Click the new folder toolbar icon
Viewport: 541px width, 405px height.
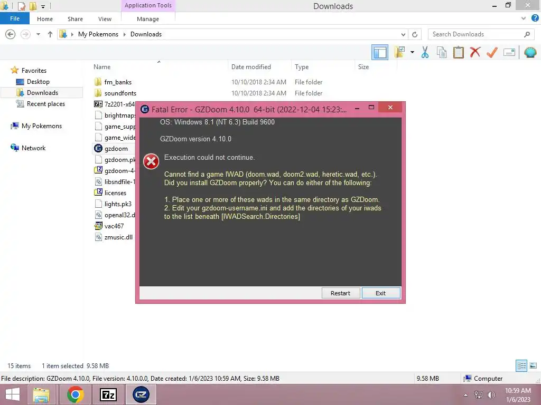(399, 52)
